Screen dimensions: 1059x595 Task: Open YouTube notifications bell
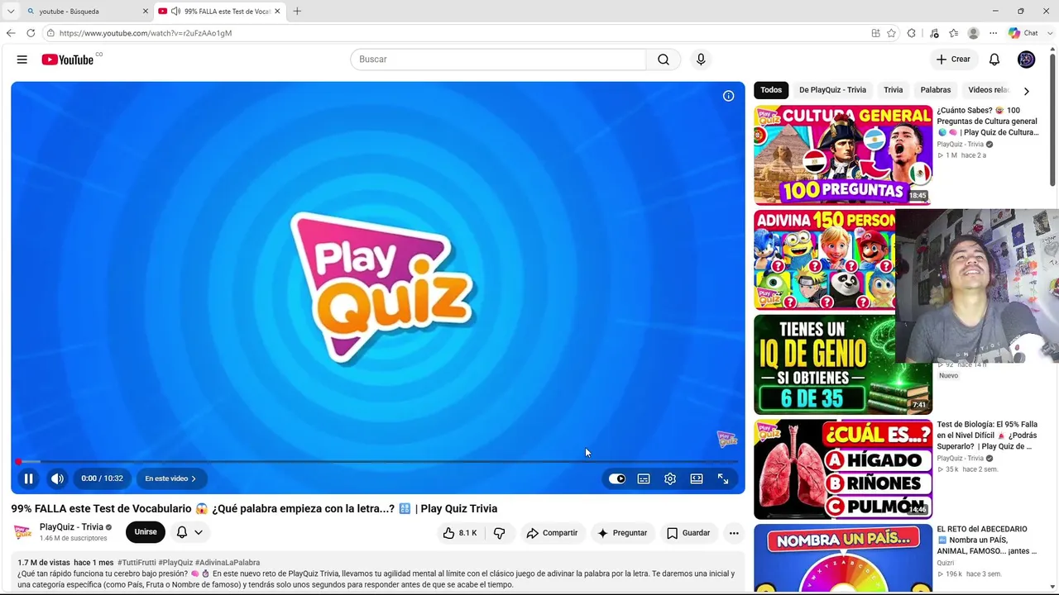tap(994, 59)
